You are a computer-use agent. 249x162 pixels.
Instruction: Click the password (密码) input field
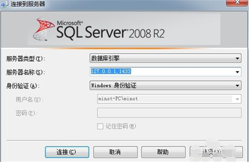pos(169,113)
